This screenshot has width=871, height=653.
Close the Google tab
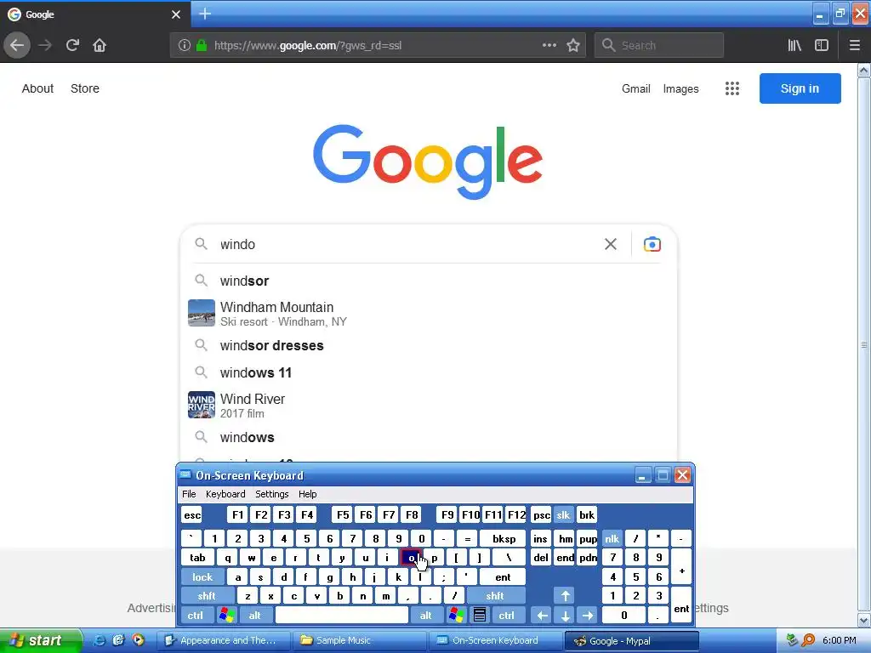click(x=175, y=14)
